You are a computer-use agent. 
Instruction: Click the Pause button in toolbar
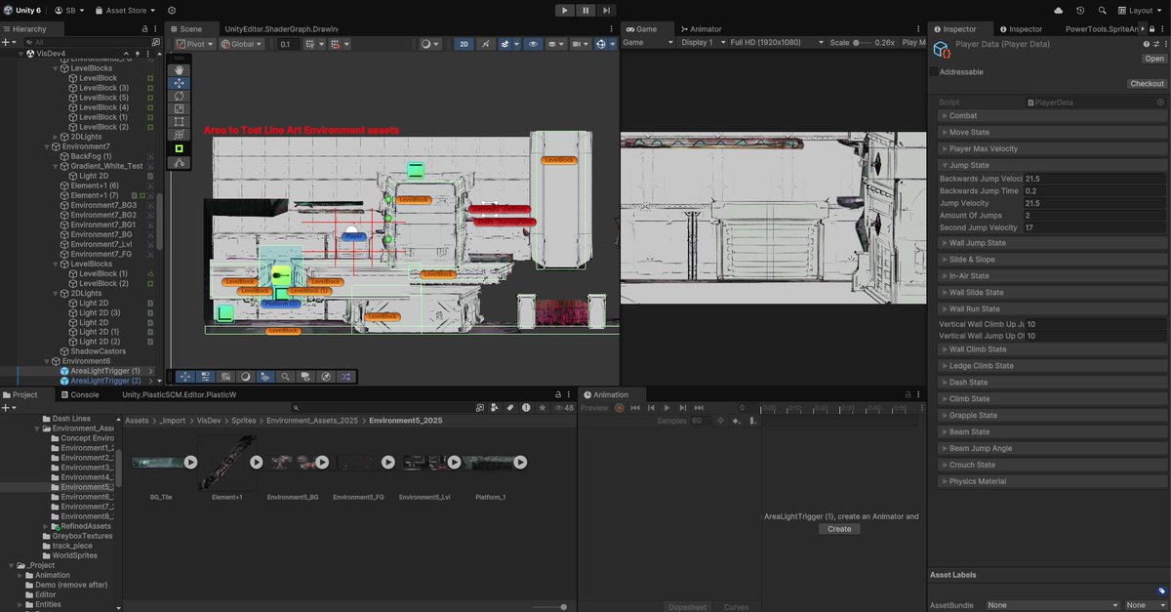586,10
